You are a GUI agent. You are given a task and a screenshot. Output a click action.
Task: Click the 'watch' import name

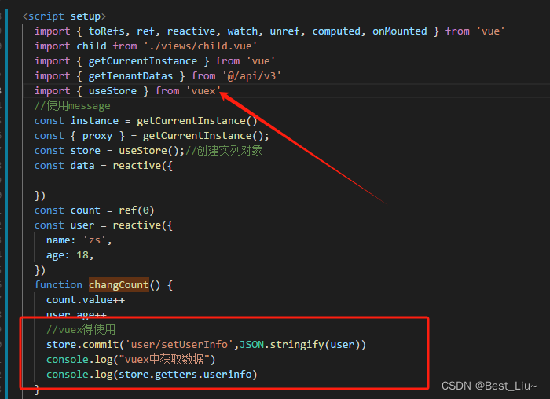click(243, 31)
